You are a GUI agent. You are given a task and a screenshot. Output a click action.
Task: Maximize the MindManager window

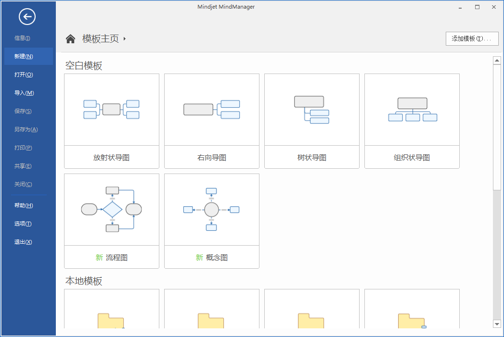478,7
